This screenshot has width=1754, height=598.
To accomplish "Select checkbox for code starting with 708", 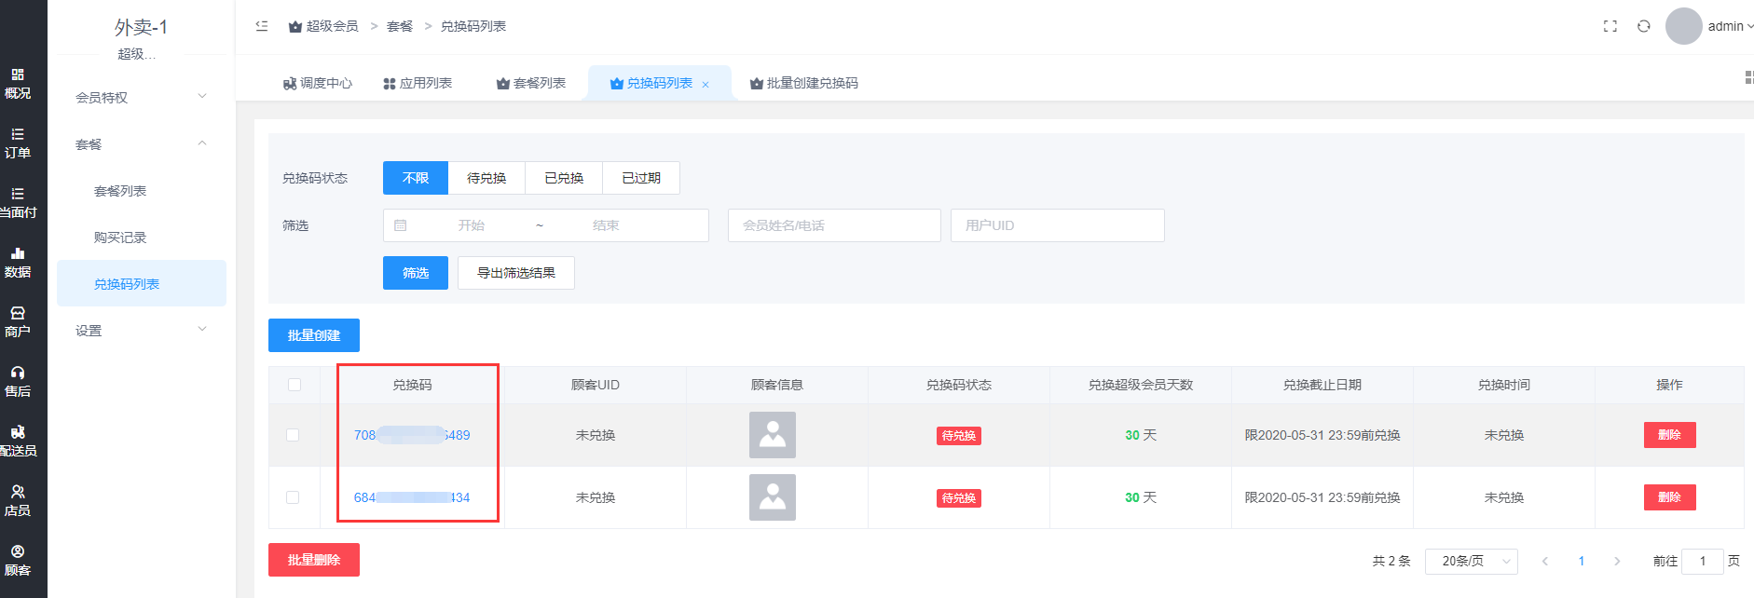I will click(293, 435).
